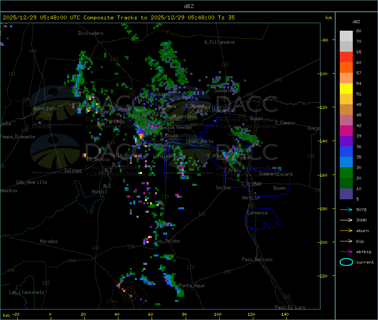The height and width of the screenshot is (320, 378).
Task: Click the Soitue map label
Action: coord(223,188)
